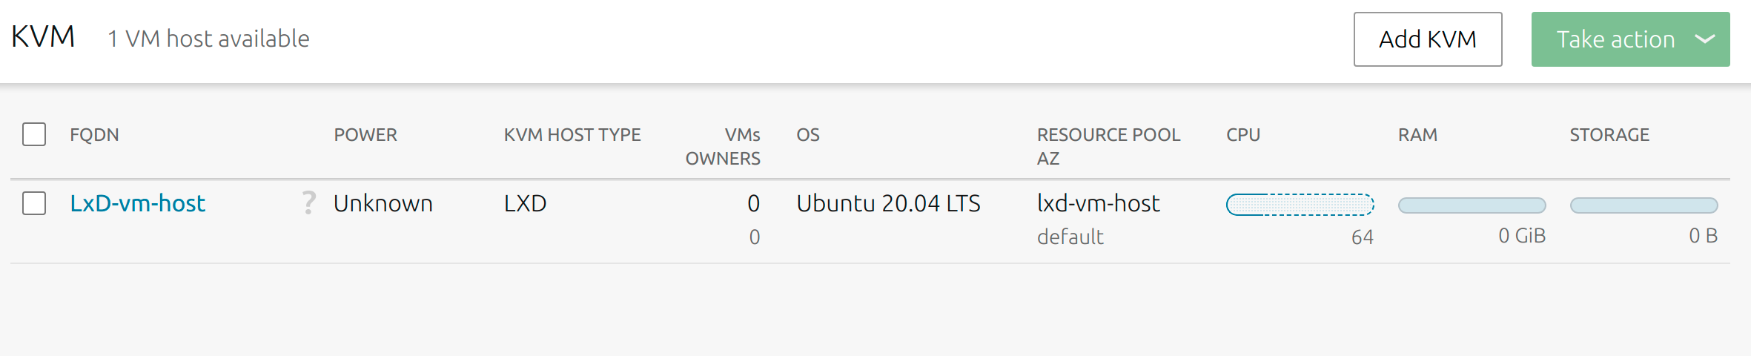Sort by VMs column header

[742, 135]
